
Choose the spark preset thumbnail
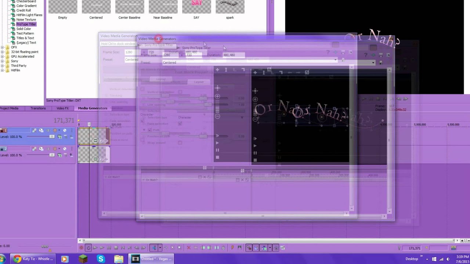[230, 7]
